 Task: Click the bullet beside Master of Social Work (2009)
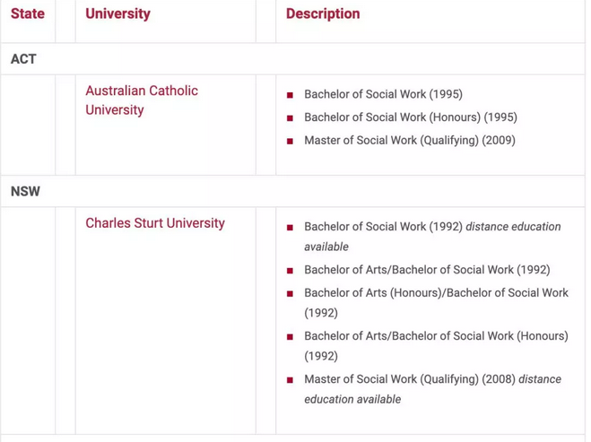(290, 142)
